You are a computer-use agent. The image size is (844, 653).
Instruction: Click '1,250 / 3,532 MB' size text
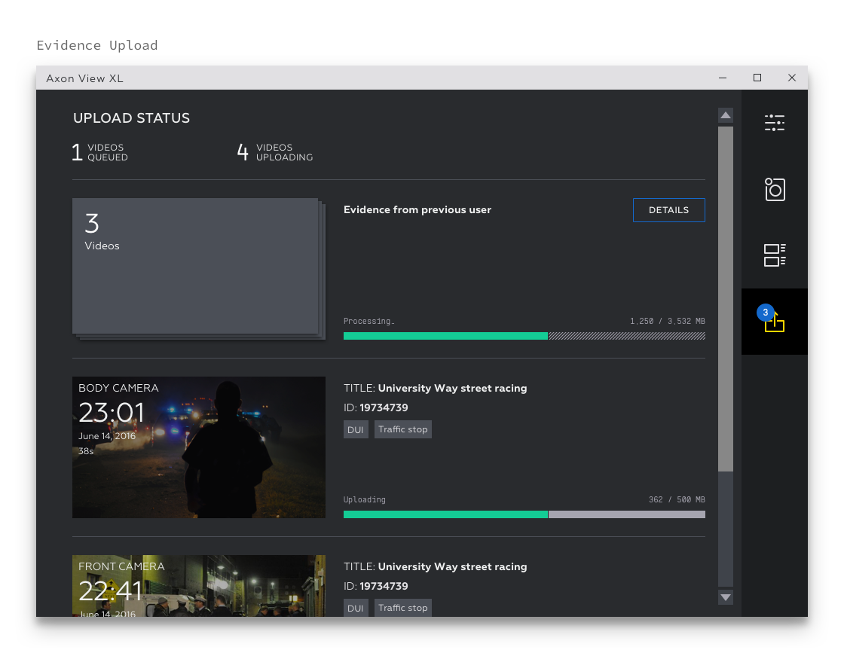point(668,321)
